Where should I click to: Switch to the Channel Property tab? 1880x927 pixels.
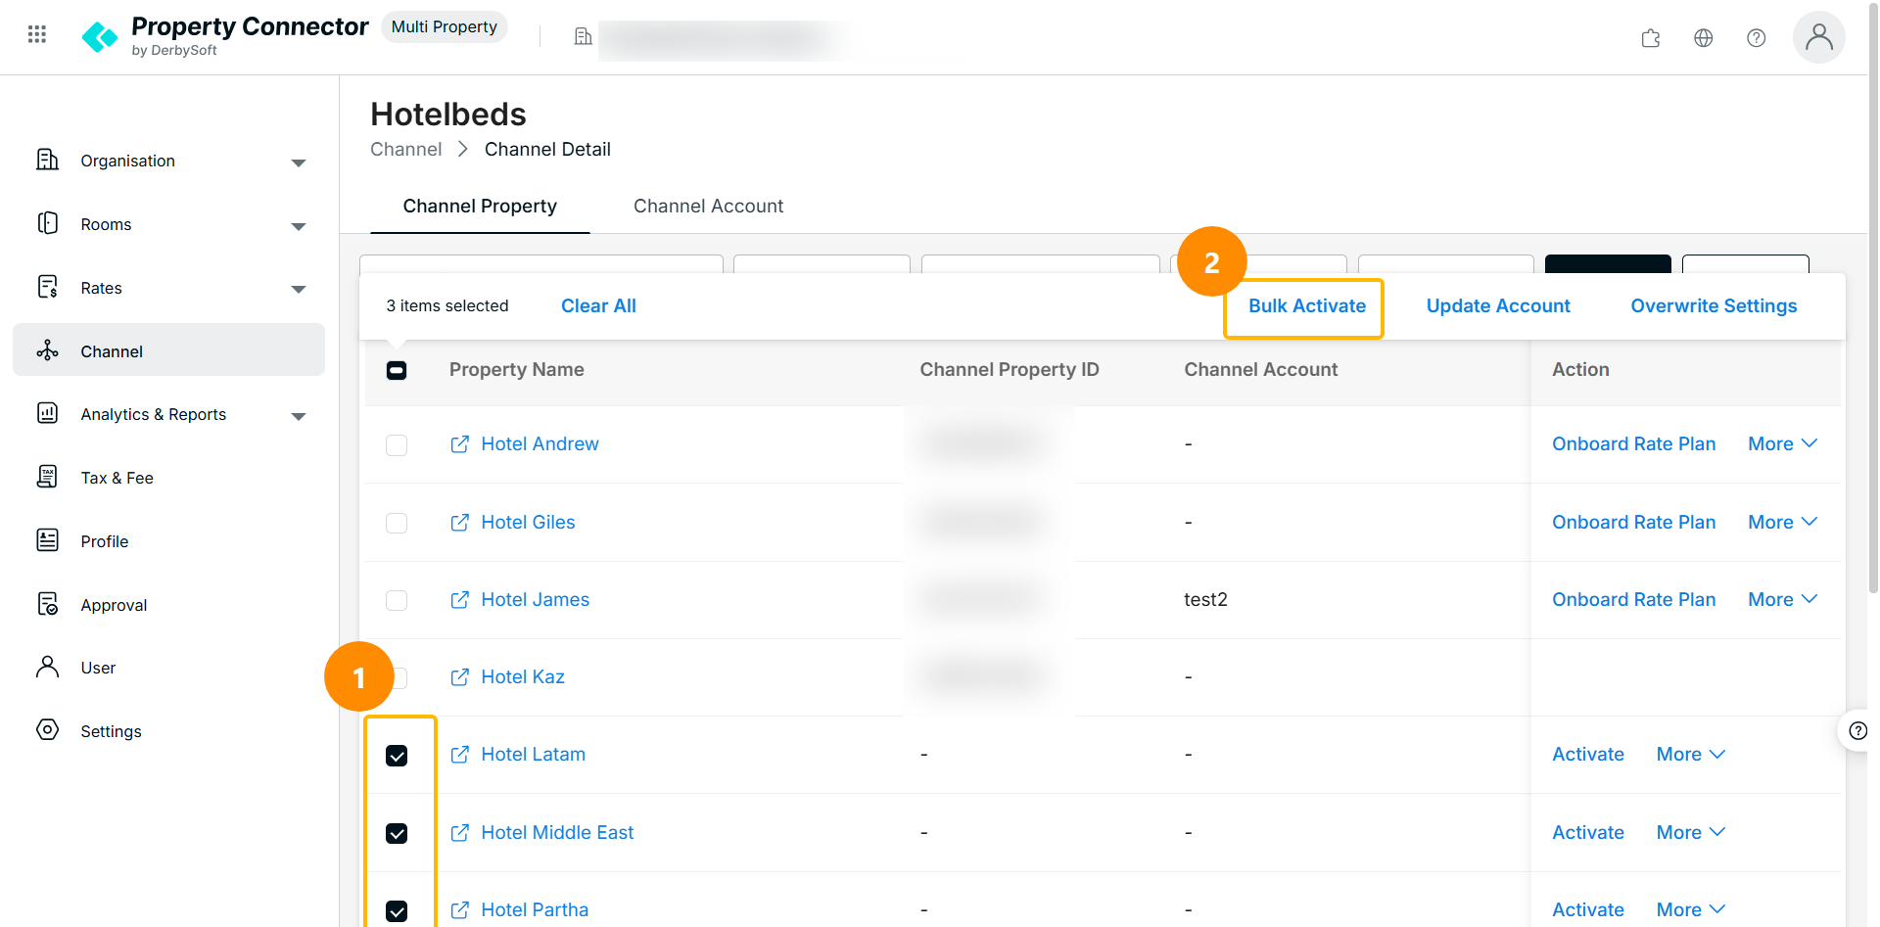[x=480, y=206]
